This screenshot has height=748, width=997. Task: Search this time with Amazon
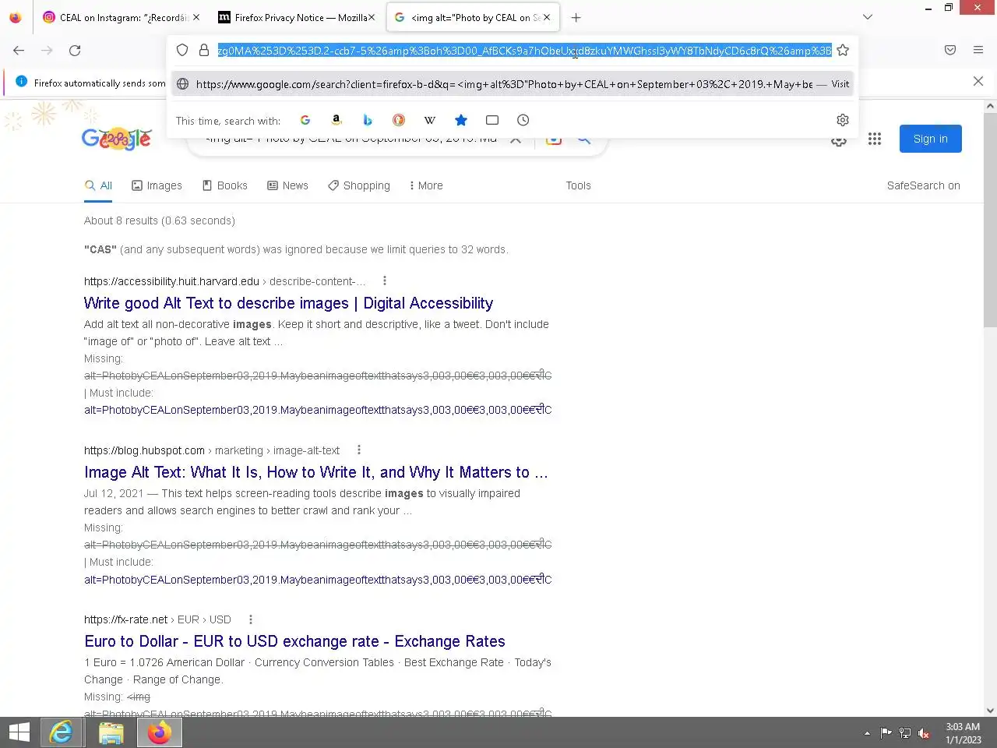(336, 120)
